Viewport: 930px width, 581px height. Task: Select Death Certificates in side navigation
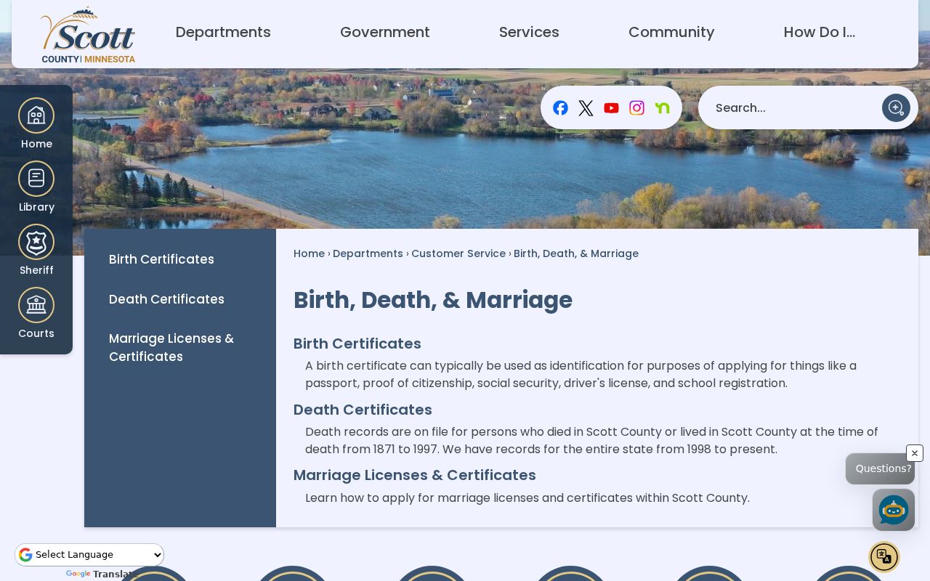[166, 299]
